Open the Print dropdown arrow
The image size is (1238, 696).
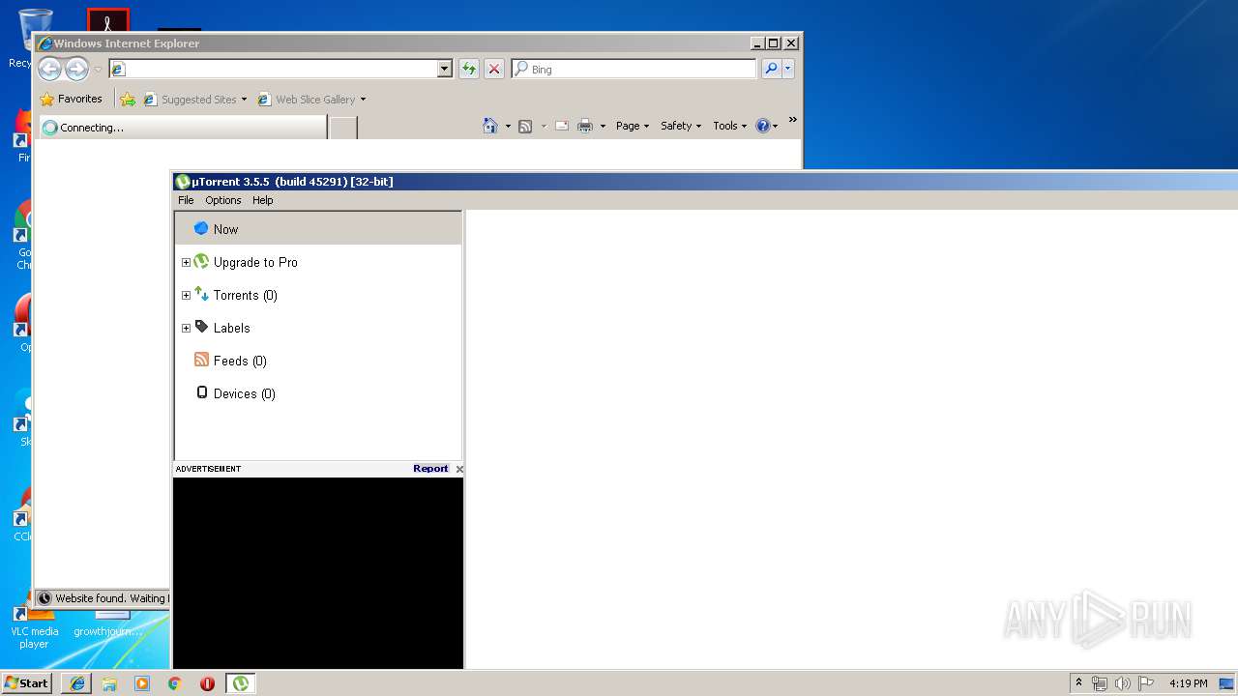(603, 127)
